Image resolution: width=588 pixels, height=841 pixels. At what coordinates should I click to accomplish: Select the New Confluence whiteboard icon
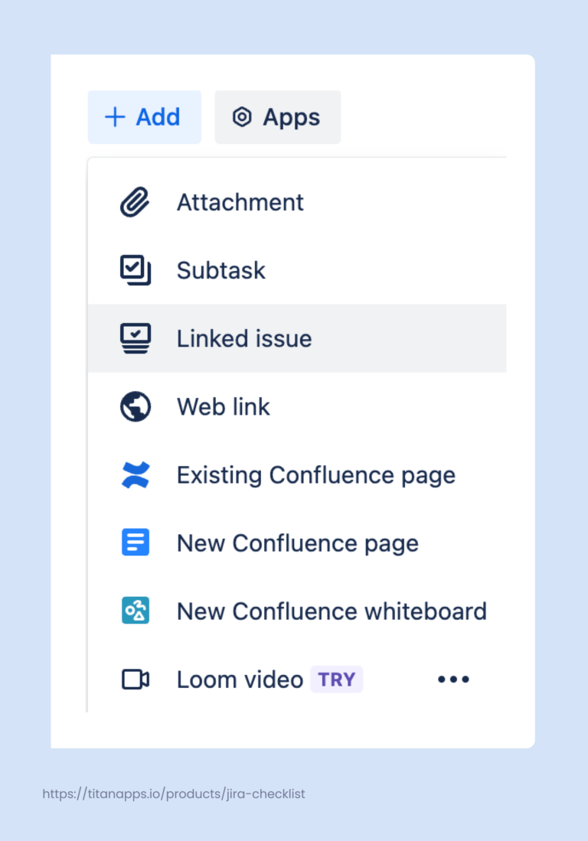click(136, 611)
